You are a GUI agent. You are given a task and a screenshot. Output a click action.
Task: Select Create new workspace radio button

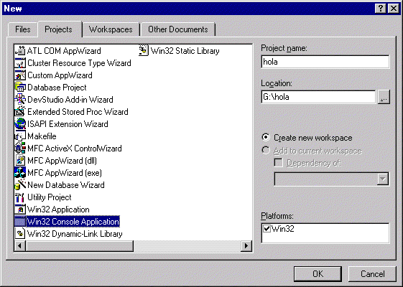click(x=266, y=137)
